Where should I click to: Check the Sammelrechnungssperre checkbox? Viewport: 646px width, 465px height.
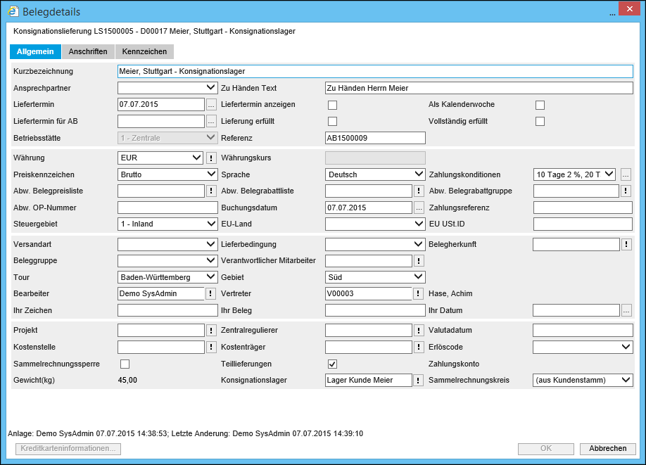coord(125,364)
